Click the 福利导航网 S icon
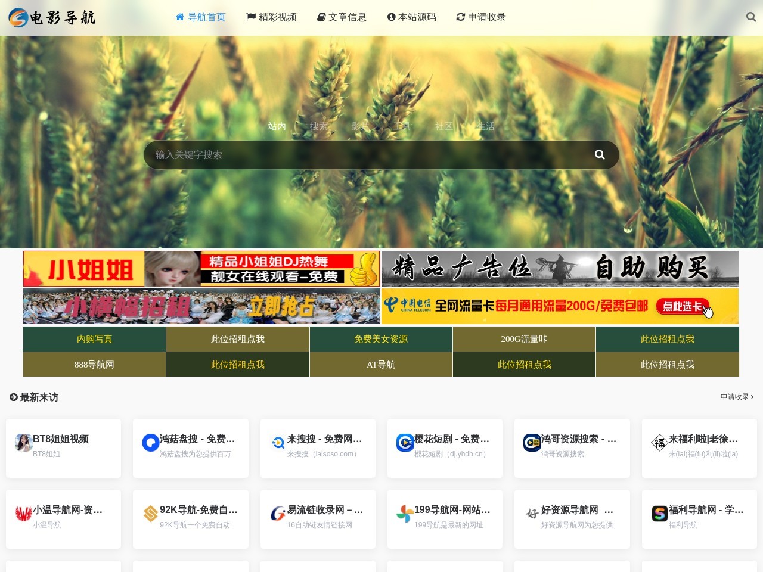The height and width of the screenshot is (572, 763). click(660, 514)
